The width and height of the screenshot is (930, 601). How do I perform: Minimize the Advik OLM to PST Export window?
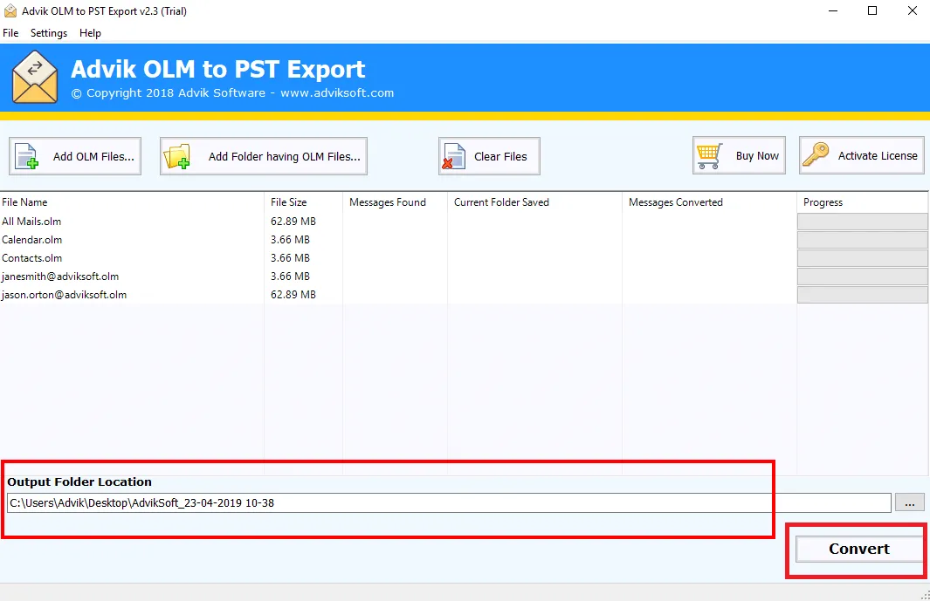833,10
